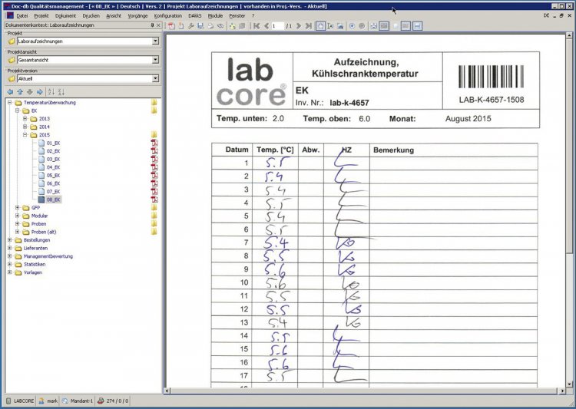This screenshot has width=576, height=409.
Task: Click the zoom in button
Action: pyautogui.click(x=352, y=25)
